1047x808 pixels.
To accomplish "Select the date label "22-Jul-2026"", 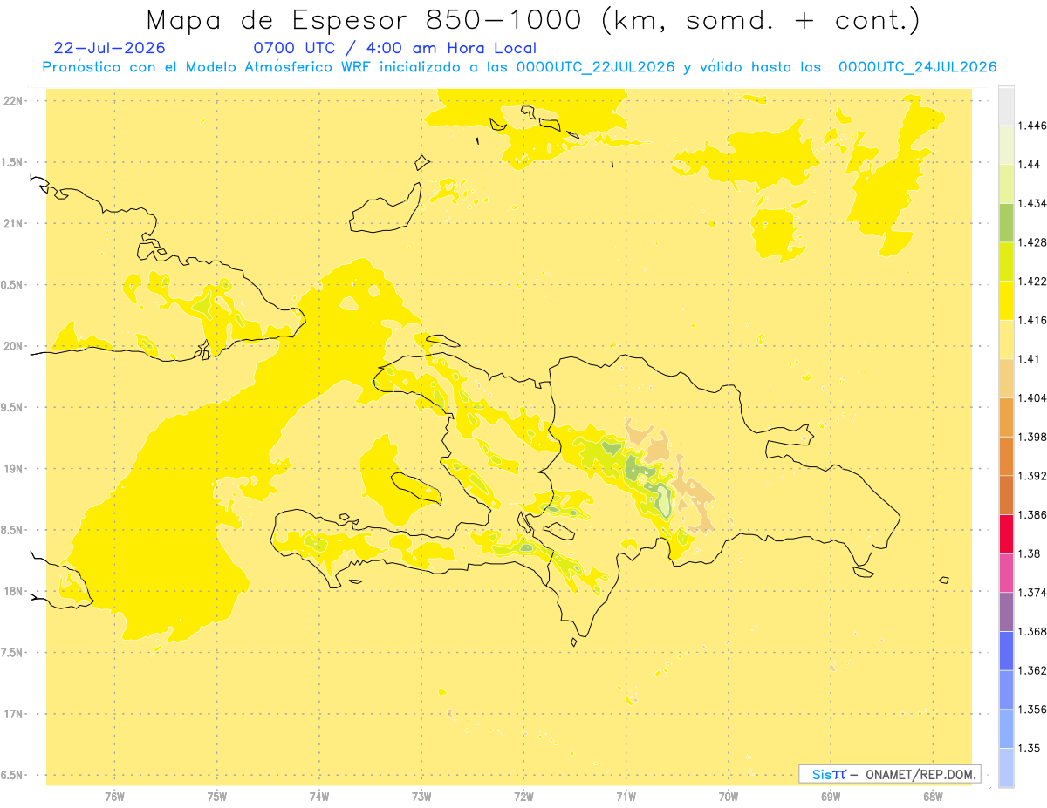I will point(109,48).
